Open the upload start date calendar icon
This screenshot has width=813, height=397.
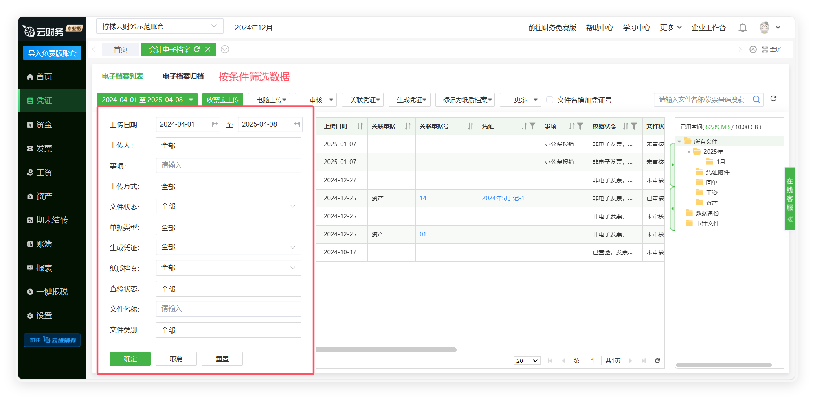click(215, 124)
